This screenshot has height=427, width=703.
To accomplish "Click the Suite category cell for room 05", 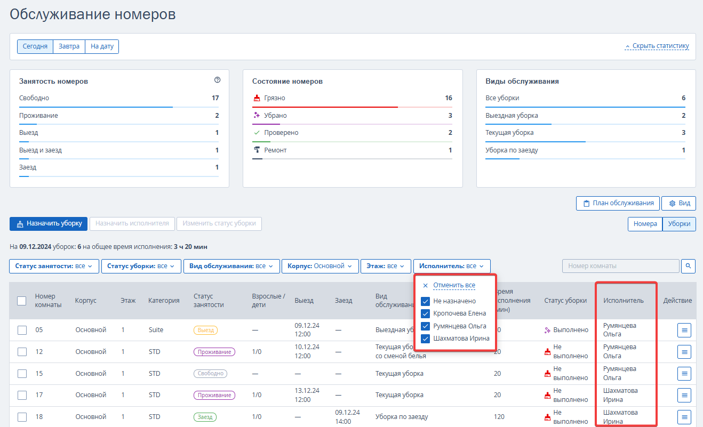I will coord(156,330).
